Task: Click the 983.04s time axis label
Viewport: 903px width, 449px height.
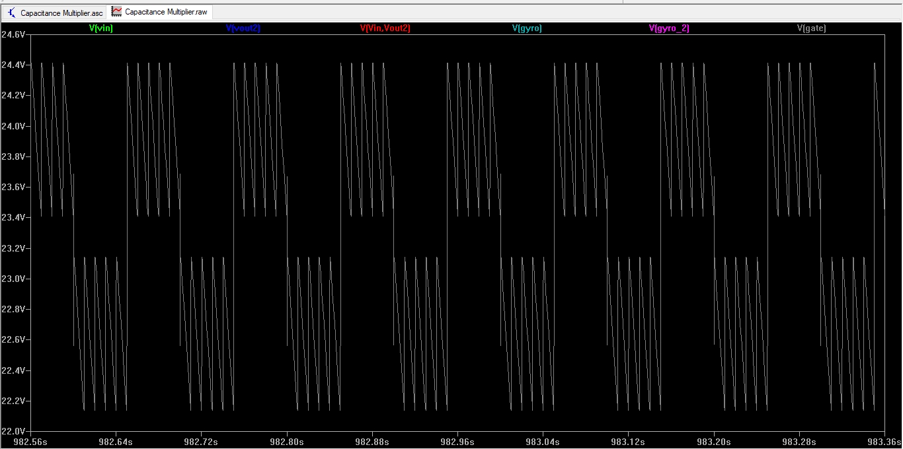Action: pyautogui.click(x=543, y=440)
